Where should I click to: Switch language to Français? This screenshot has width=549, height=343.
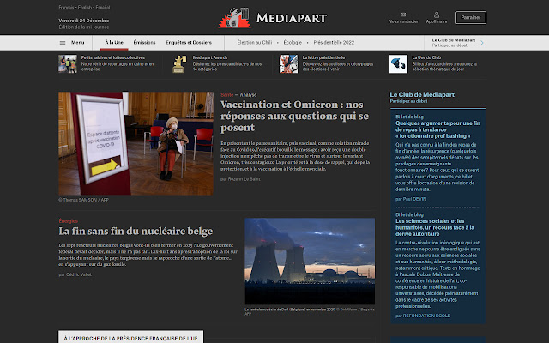coord(66,8)
